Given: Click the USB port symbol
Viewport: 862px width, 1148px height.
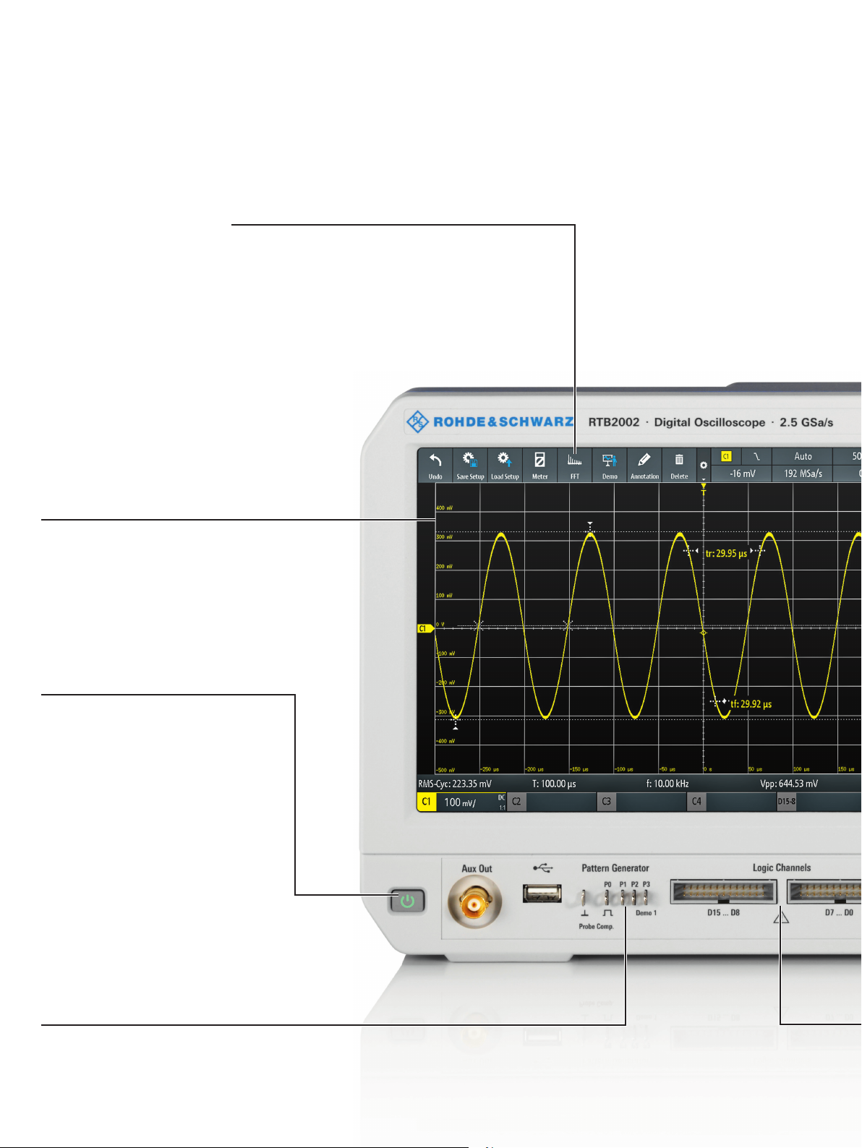Looking at the screenshot, I should pyautogui.click(x=542, y=868).
